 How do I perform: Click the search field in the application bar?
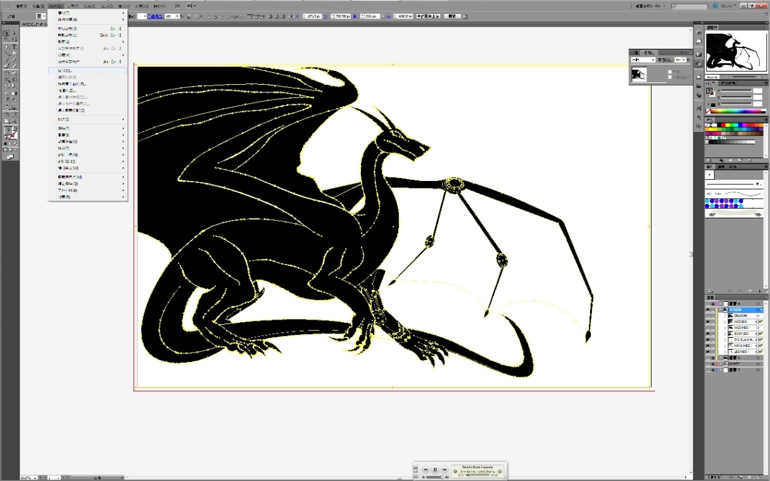tap(689, 6)
